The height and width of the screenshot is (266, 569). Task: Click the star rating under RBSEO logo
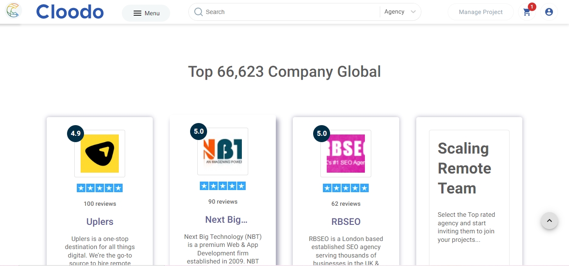(346, 188)
